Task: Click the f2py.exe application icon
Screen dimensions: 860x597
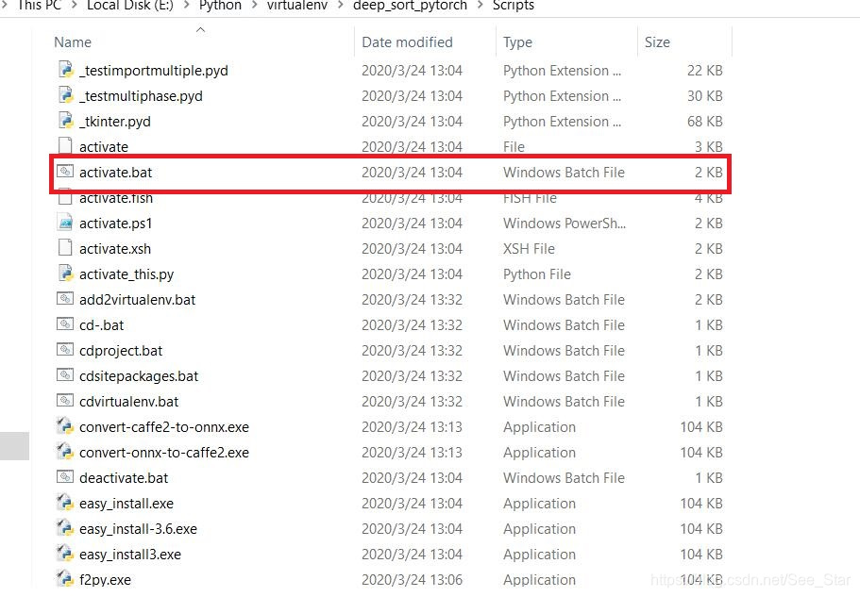Action: [65, 578]
